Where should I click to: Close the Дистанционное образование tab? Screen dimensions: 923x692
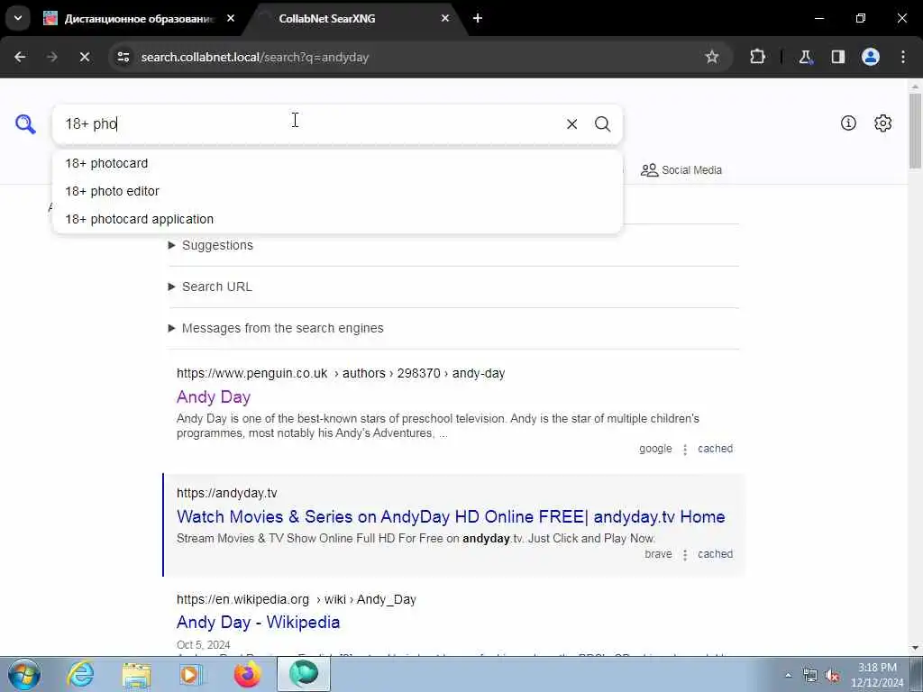(231, 18)
